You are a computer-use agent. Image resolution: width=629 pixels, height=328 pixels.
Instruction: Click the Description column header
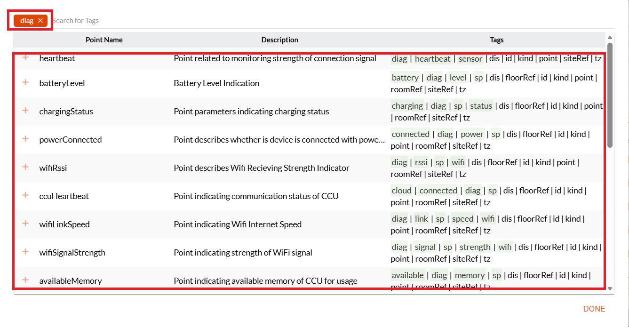pyautogui.click(x=280, y=40)
